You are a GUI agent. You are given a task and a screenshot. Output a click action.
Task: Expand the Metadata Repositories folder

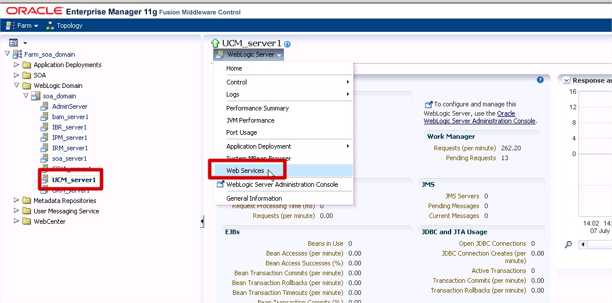pyautogui.click(x=17, y=201)
